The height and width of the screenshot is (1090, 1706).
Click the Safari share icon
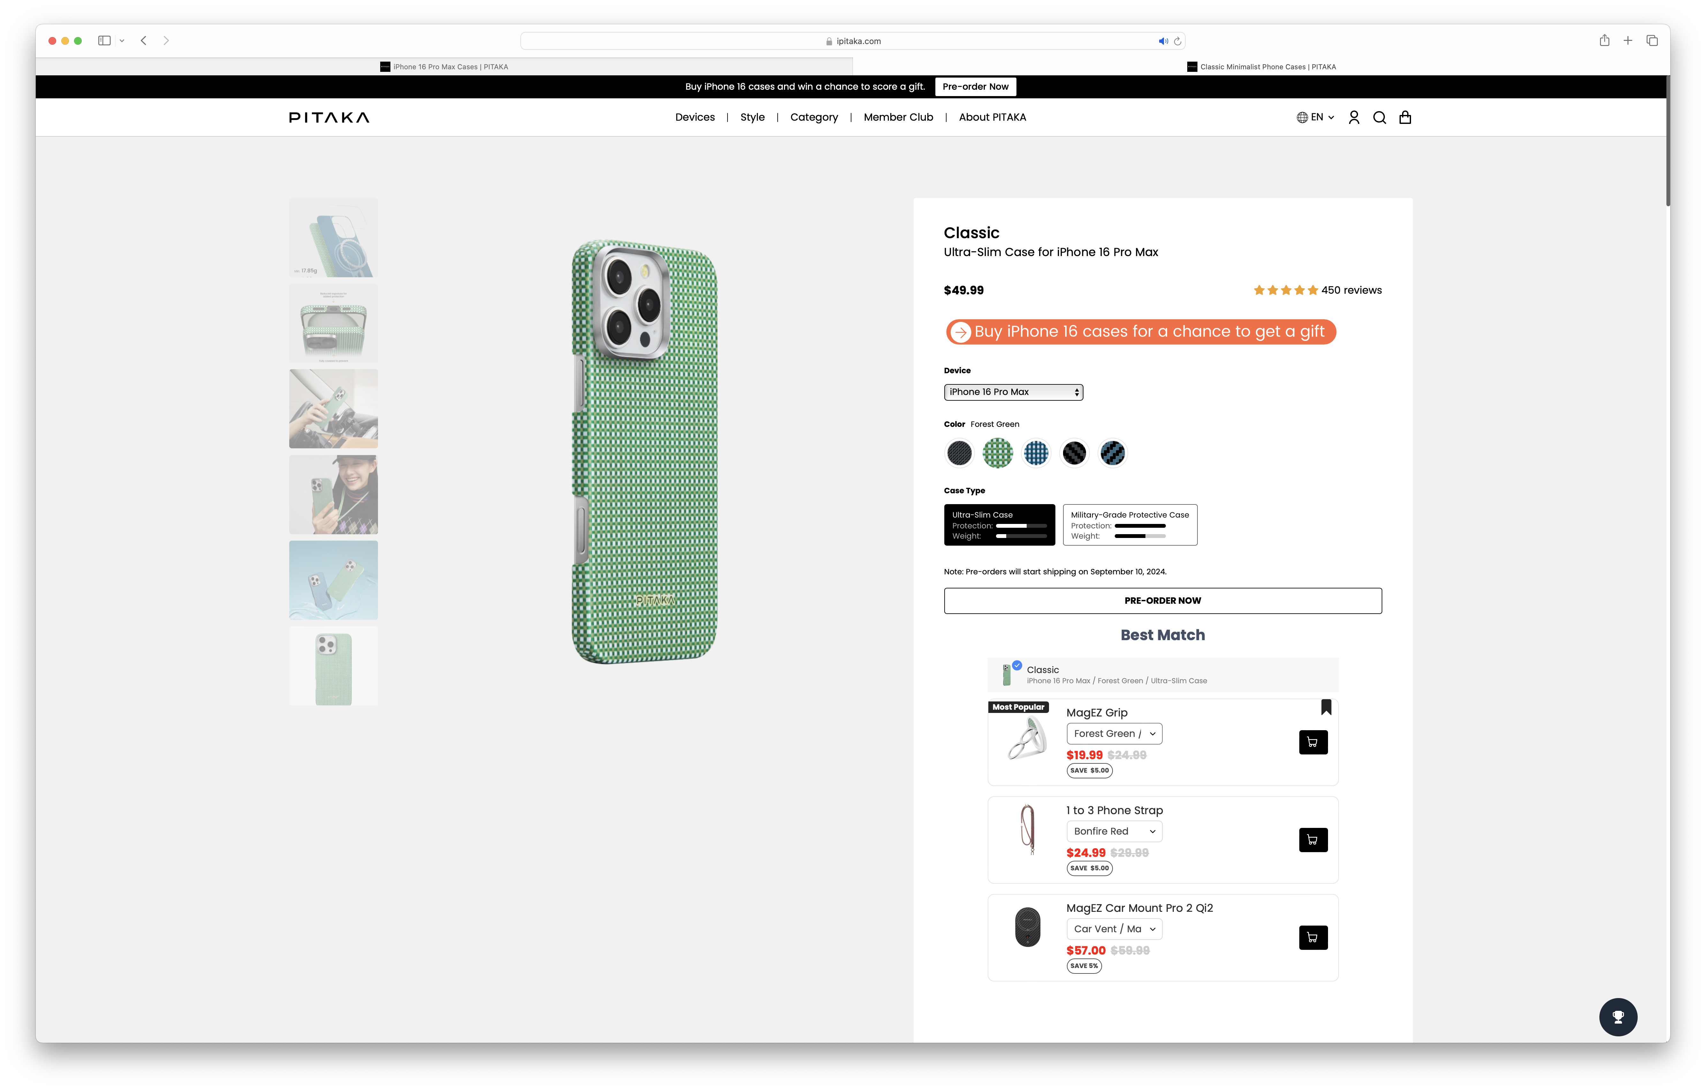coord(1604,41)
